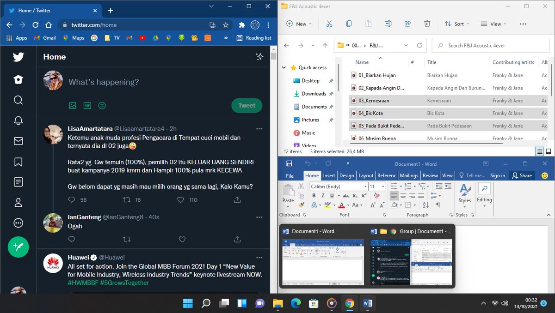555x313 pixels.
Task: Open Twitter Profile person icon
Action: pyautogui.click(x=18, y=202)
